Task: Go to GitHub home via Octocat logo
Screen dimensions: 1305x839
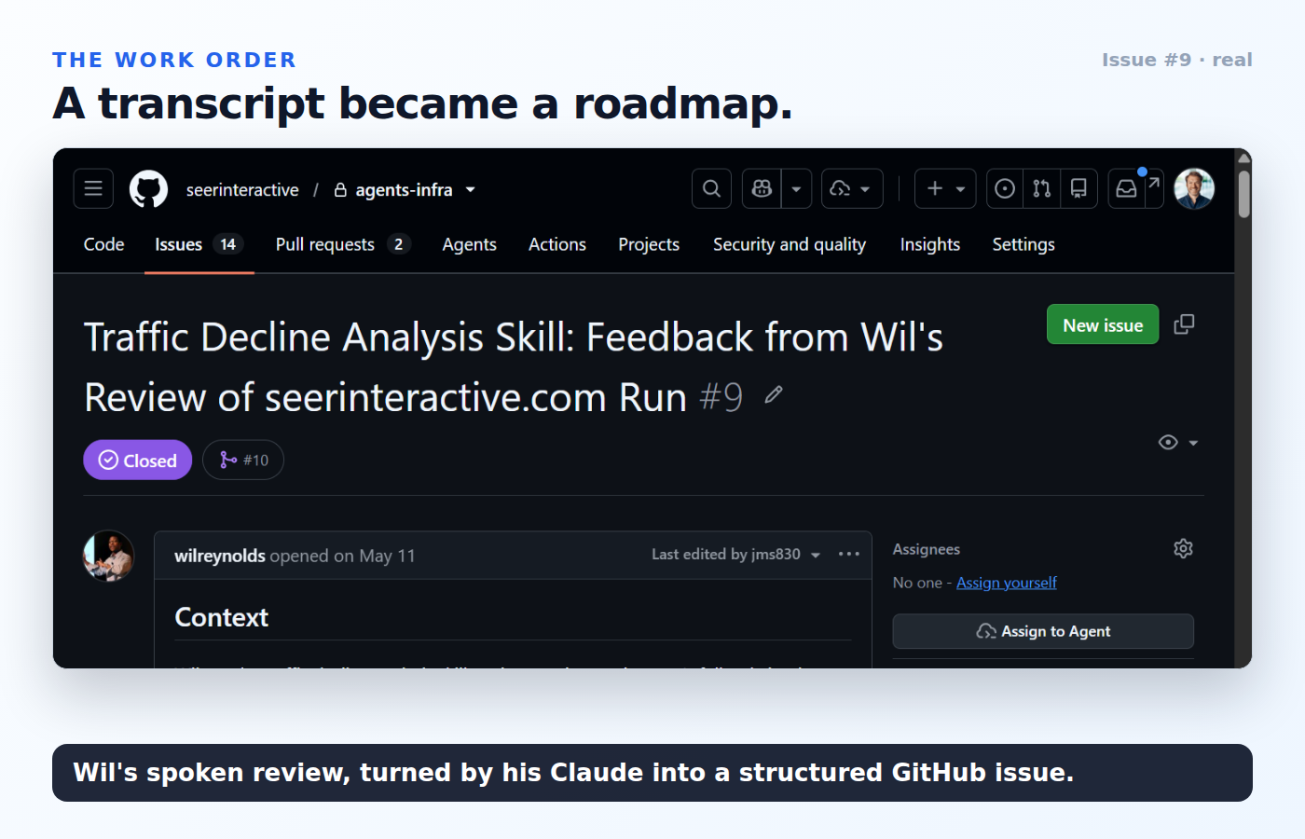Action: pos(149,189)
